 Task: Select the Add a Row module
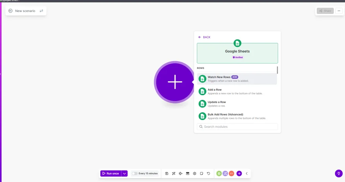(x=237, y=91)
